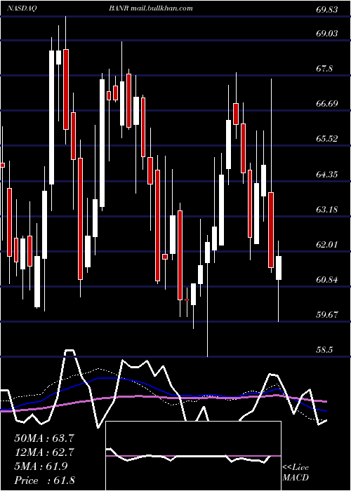The width and height of the screenshot is (351, 491).
Task: Click the 67.8 price axis label
Action: [x=324, y=68]
